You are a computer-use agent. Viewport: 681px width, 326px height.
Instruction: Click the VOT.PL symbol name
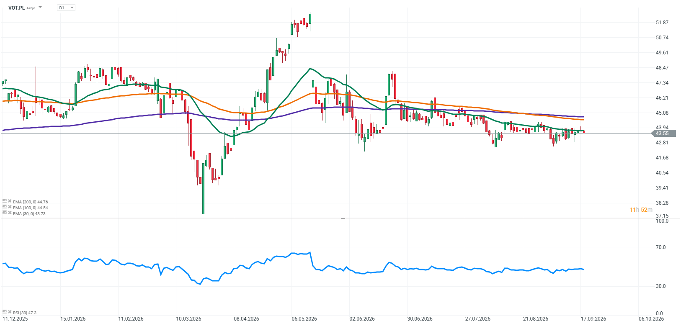coord(16,8)
